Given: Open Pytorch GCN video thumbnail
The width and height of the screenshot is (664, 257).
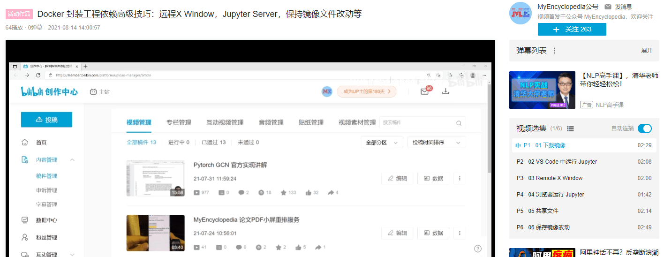Looking at the screenshot, I should [x=155, y=178].
